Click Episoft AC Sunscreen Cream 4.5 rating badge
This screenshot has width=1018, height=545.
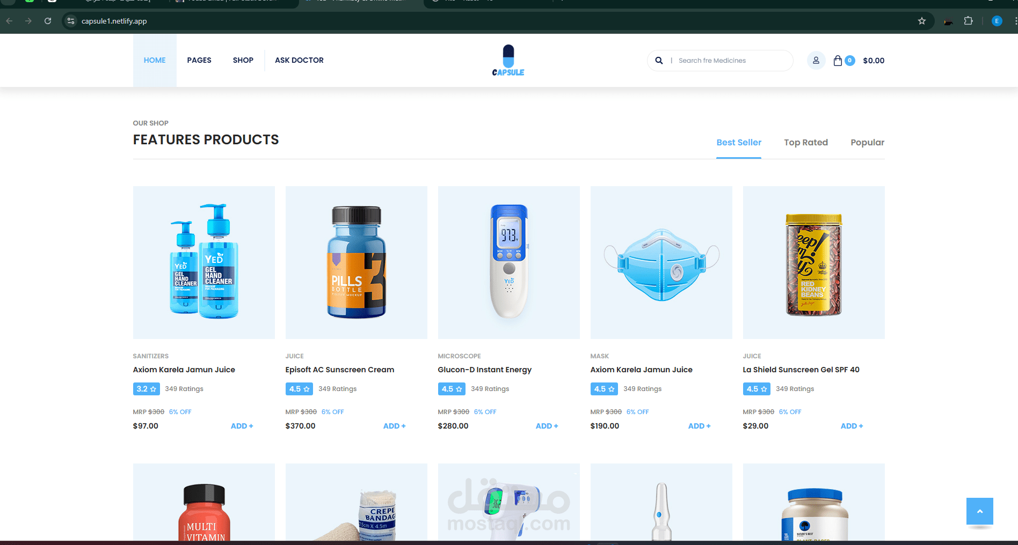(299, 389)
